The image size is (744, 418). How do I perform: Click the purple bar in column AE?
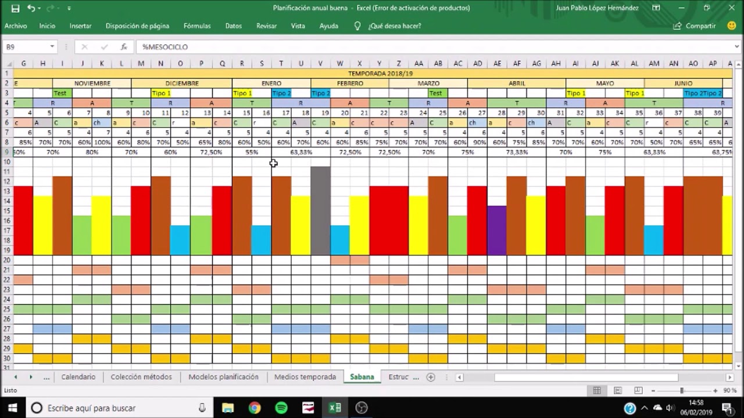pos(497,230)
